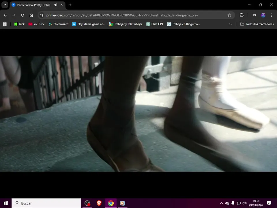View site information icon in address bar
Screen dimensions: 277x208
pyautogui.click(x=42, y=15)
